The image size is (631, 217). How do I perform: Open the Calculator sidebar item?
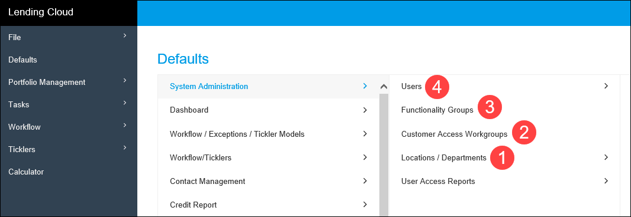26,172
